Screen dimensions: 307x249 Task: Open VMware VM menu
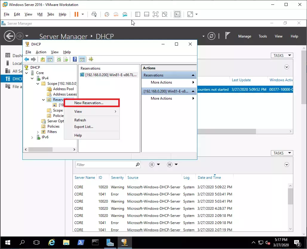(40, 14)
